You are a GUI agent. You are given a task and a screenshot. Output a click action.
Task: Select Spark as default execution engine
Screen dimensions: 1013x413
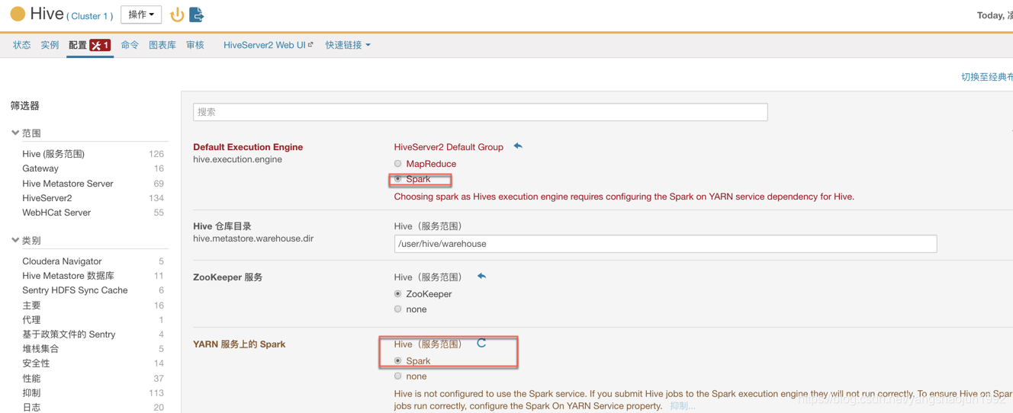pyautogui.click(x=397, y=179)
